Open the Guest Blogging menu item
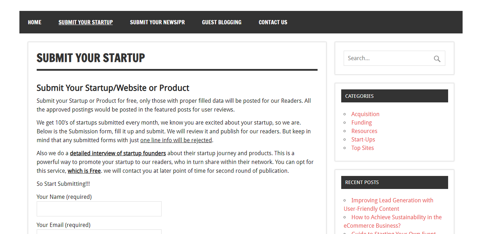This screenshot has width=482, height=234. point(222,22)
